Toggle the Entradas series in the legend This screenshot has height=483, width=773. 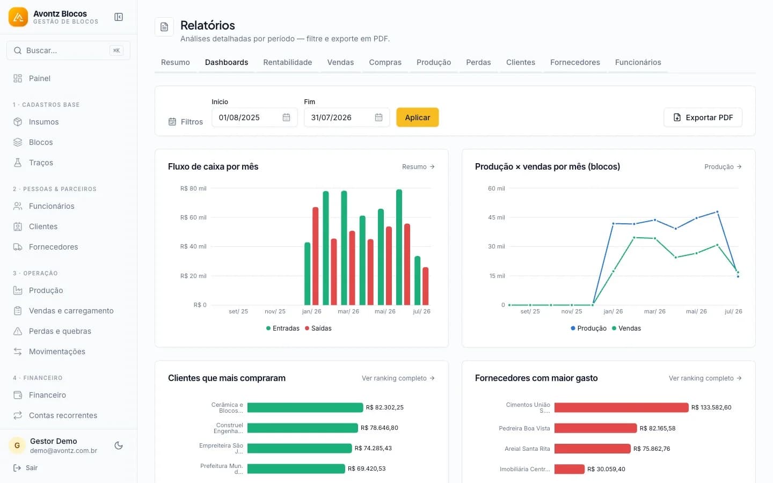(x=283, y=328)
